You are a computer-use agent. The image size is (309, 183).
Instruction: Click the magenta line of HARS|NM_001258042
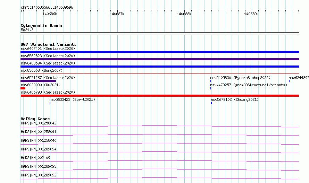[160, 126]
